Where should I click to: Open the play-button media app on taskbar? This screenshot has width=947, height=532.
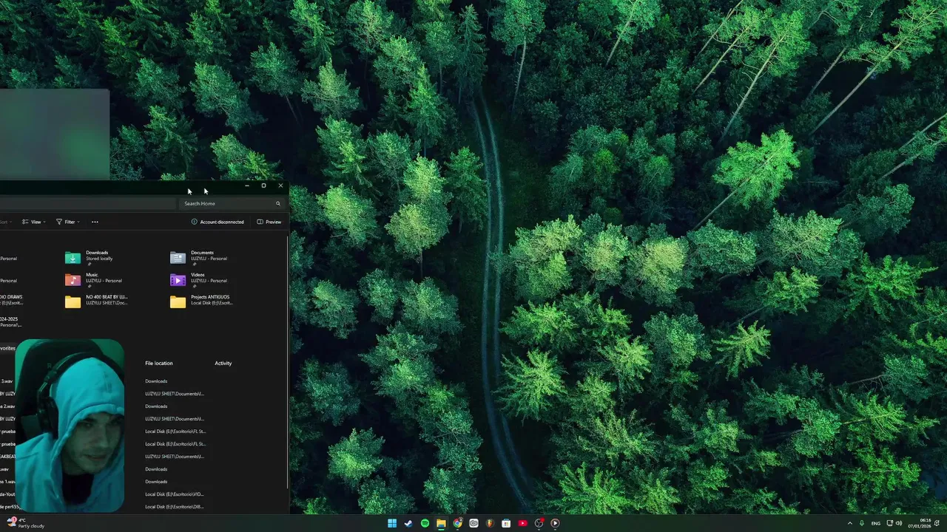(555, 523)
